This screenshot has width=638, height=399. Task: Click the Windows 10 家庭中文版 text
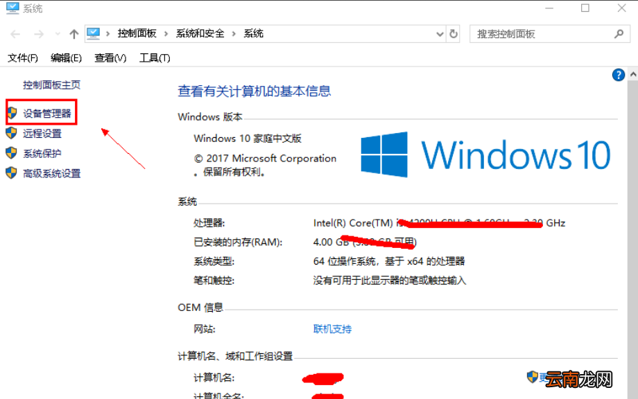pos(248,139)
